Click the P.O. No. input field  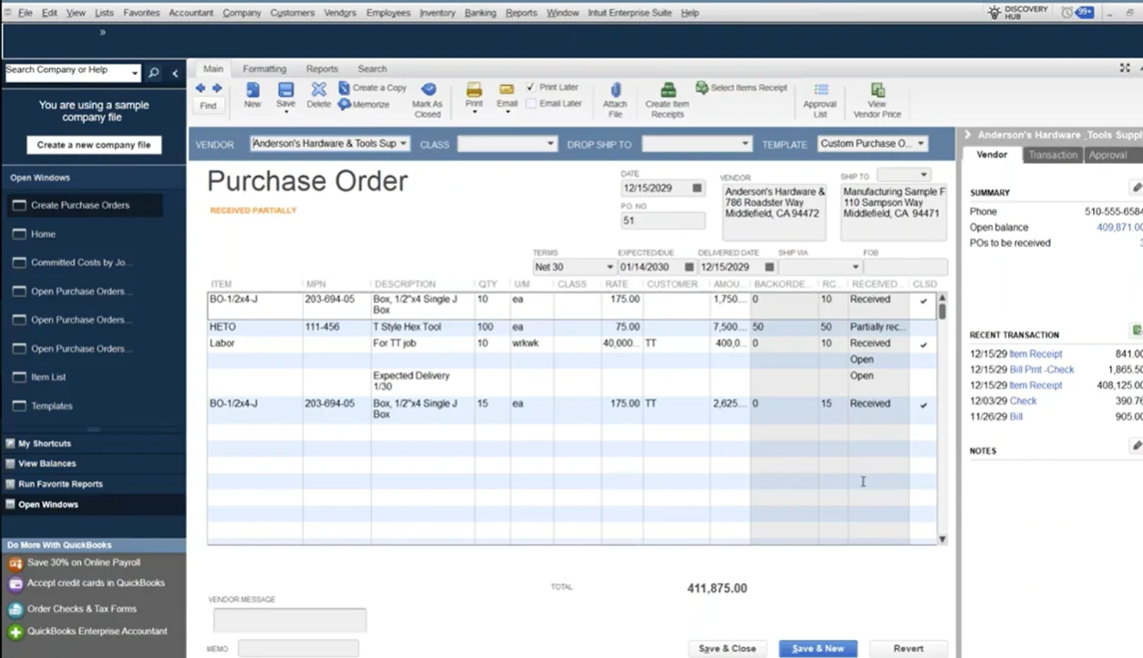662,221
